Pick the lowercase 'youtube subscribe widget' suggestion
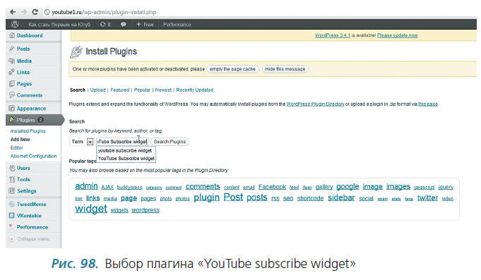This screenshot has height=280, width=481. coord(125,151)
